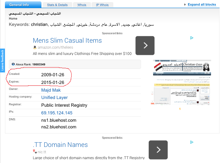Open the .TT Domain Names ad link
The height and width of the screenshot is (163, 221).
pos(60,145)
